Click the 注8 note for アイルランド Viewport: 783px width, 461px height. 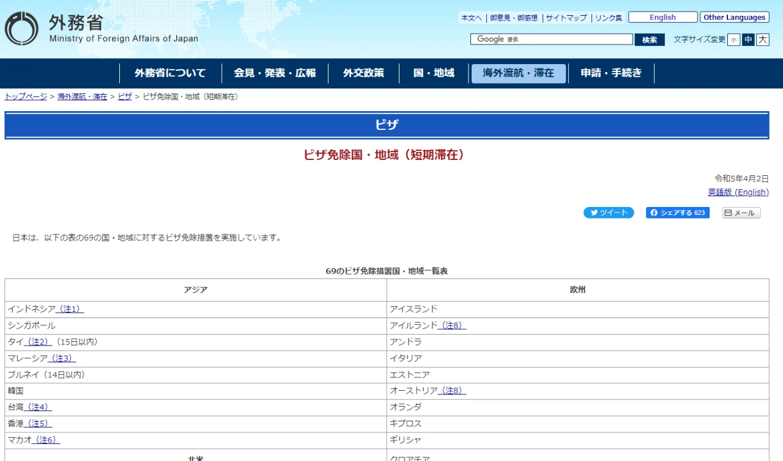pos(453,325)
